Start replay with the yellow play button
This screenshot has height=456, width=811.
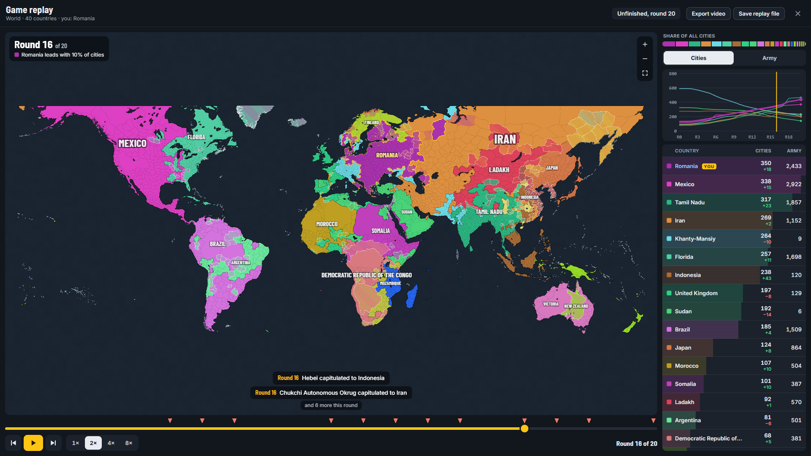point(33,443)
